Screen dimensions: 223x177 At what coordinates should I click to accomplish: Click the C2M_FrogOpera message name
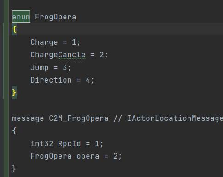pos(79,118)
